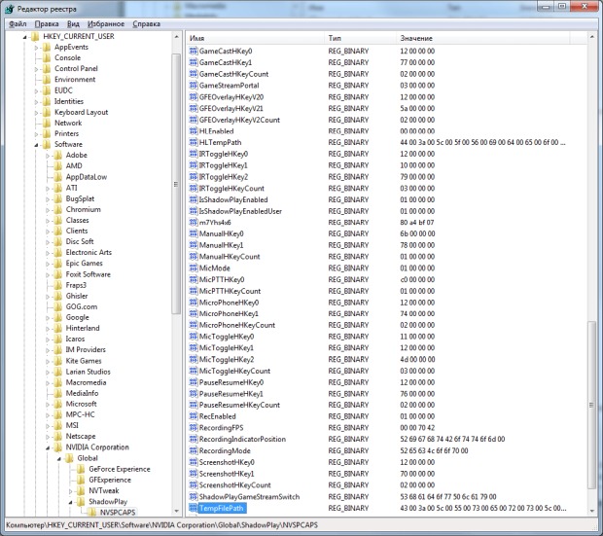Screen dimensions: 603x536
Task: Collapse the NVIDIA Corporation node
Action: [48, 447]
